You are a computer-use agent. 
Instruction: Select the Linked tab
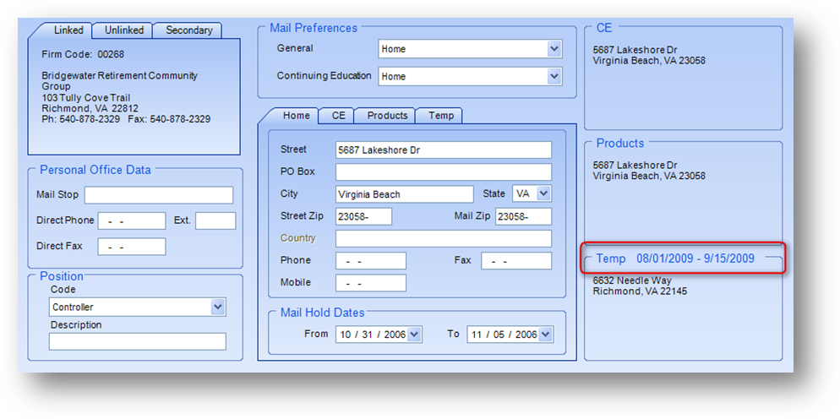tap(68, 30)
